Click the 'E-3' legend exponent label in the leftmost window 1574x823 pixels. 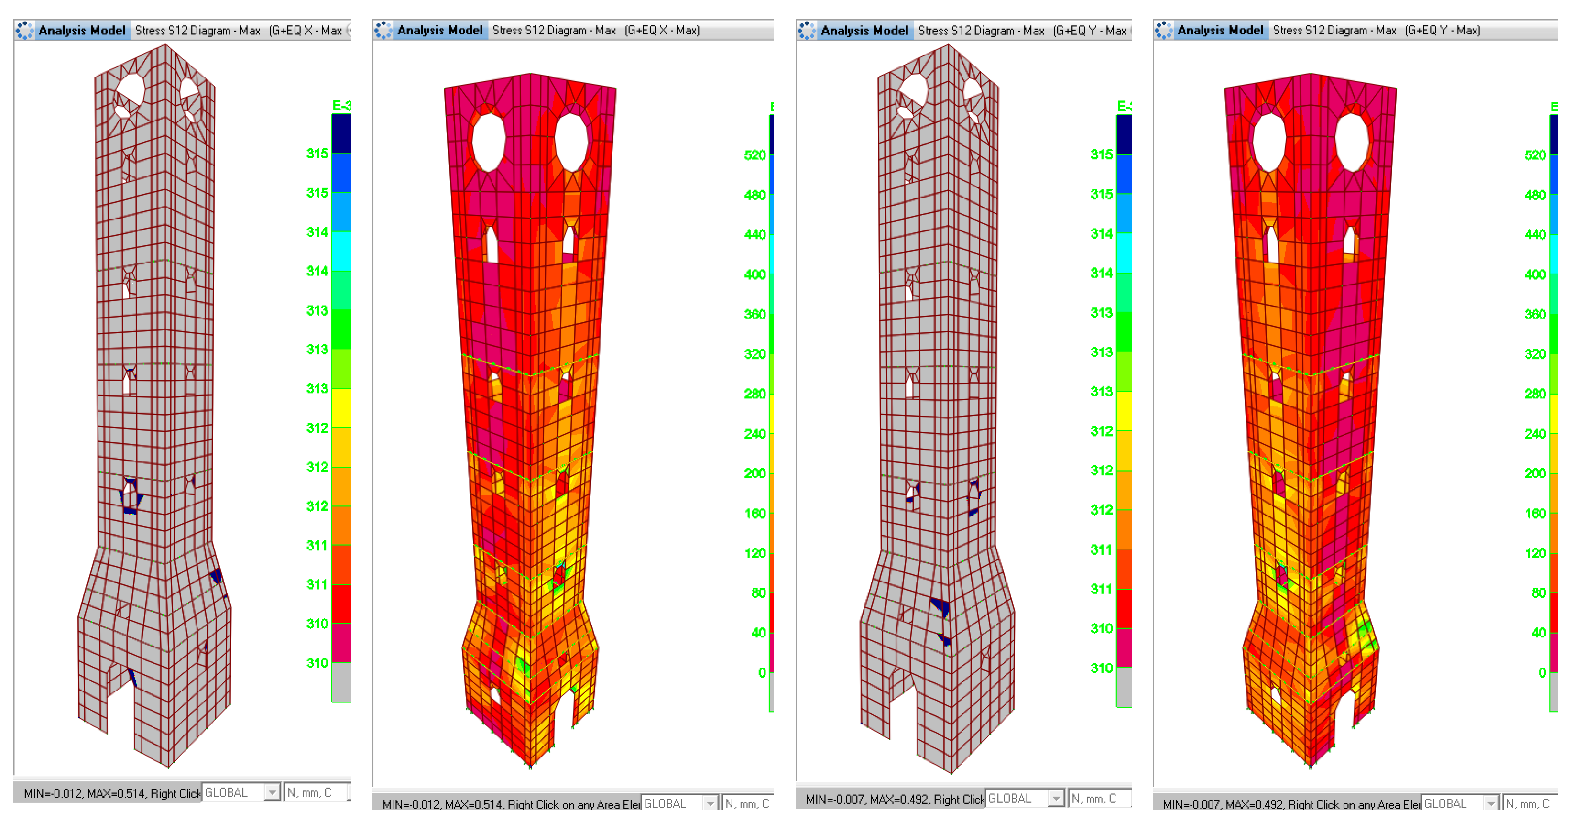[341, 105]
